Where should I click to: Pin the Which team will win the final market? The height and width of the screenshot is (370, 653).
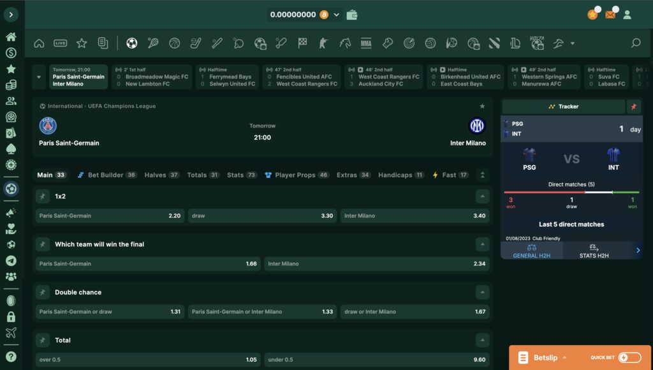43,244
